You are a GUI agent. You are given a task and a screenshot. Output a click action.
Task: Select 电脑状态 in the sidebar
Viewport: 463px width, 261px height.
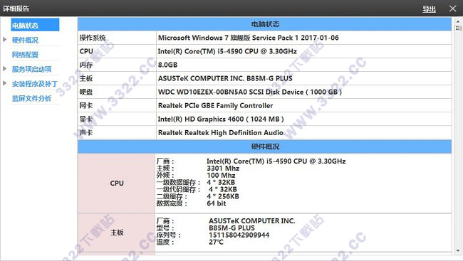coord(35,25)
